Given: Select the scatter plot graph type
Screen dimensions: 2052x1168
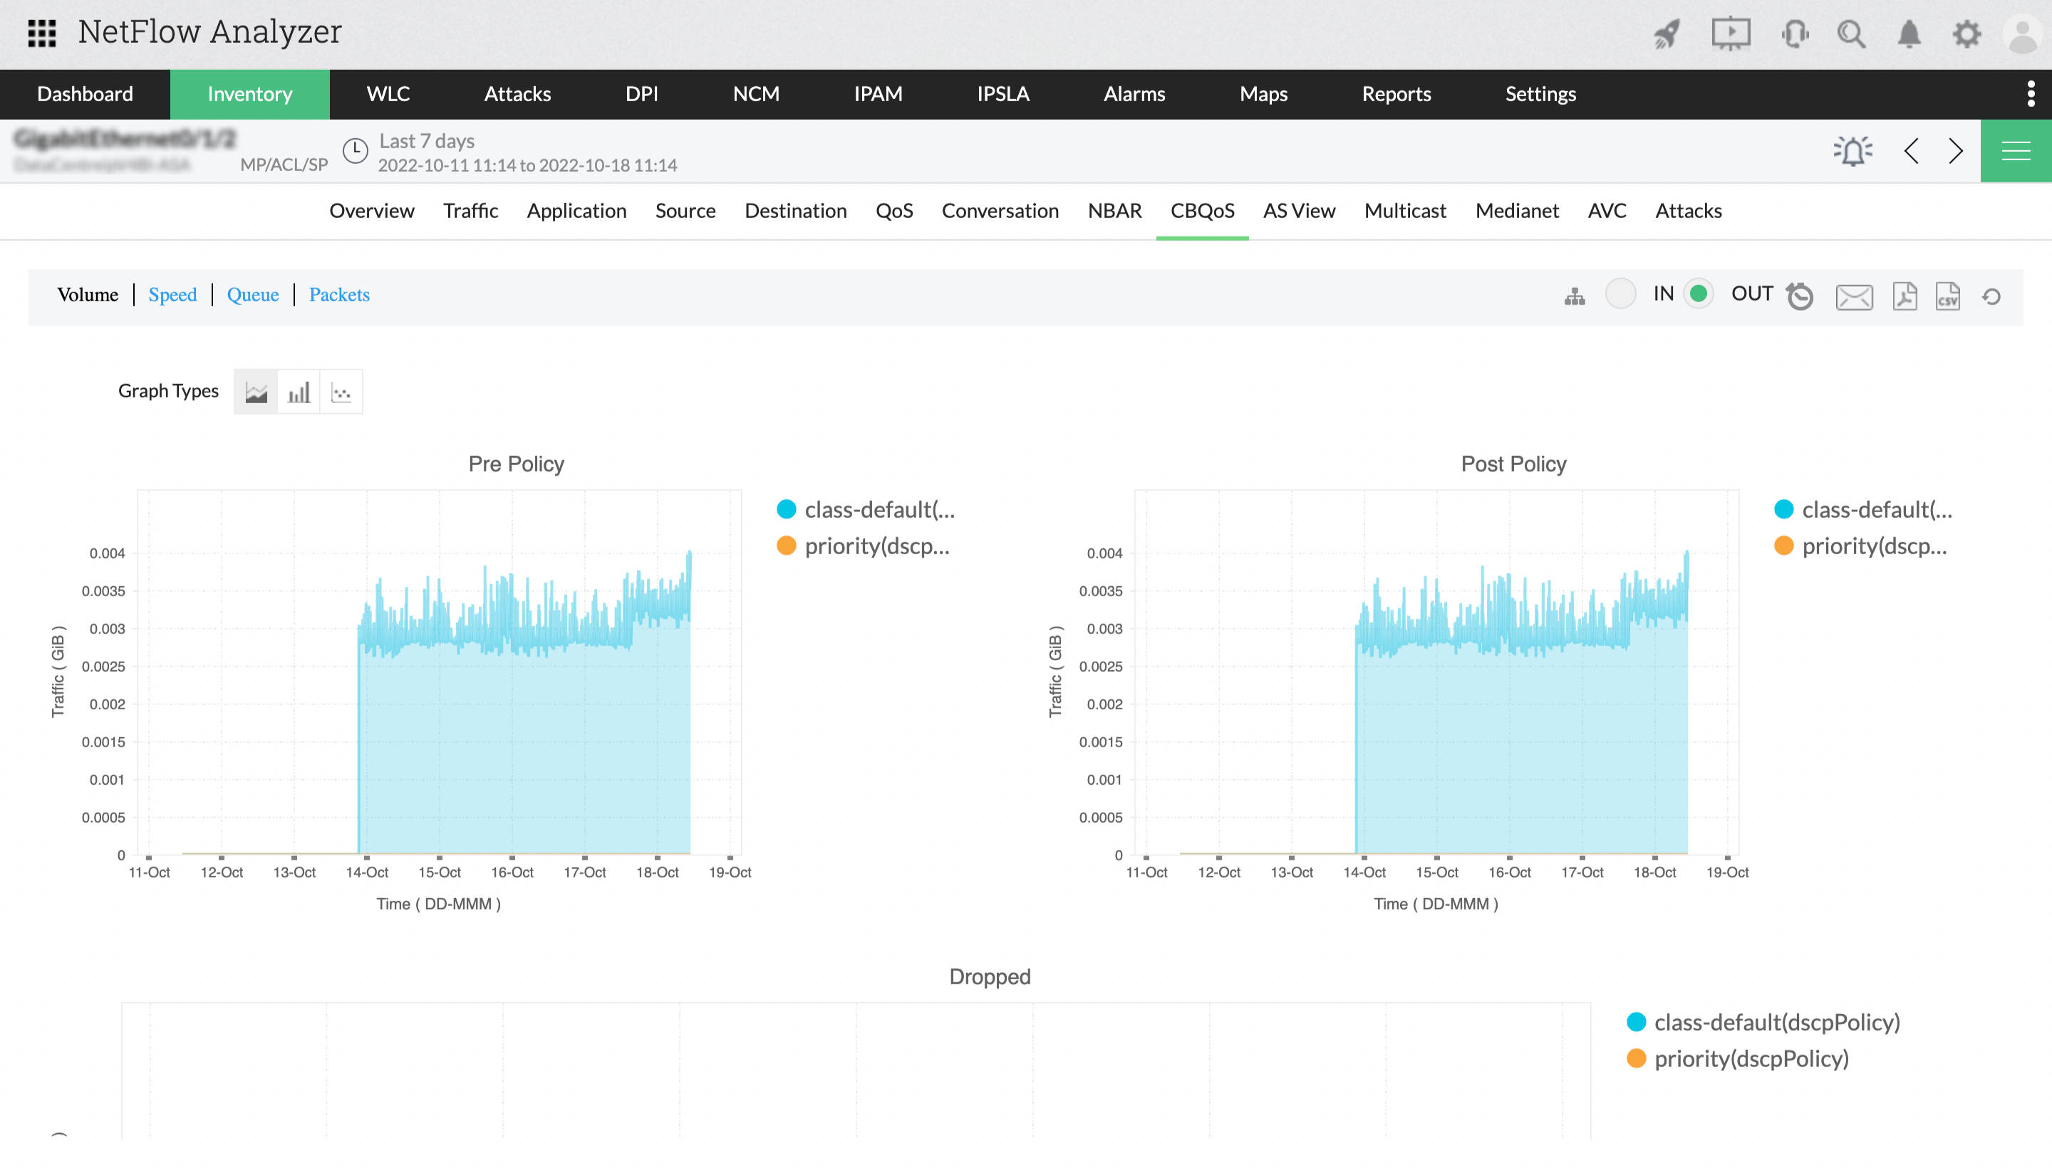Looking at the screenshot, I should (341, 392).
